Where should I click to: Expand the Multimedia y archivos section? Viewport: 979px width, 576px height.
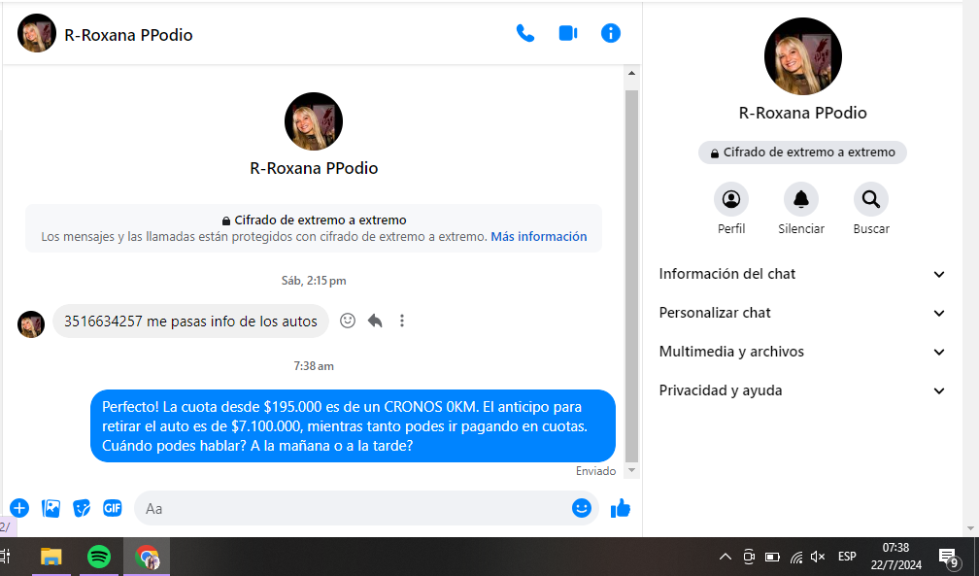click(802, 352)
